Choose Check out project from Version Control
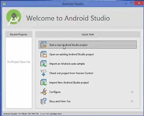 click(x=88, y=73)
